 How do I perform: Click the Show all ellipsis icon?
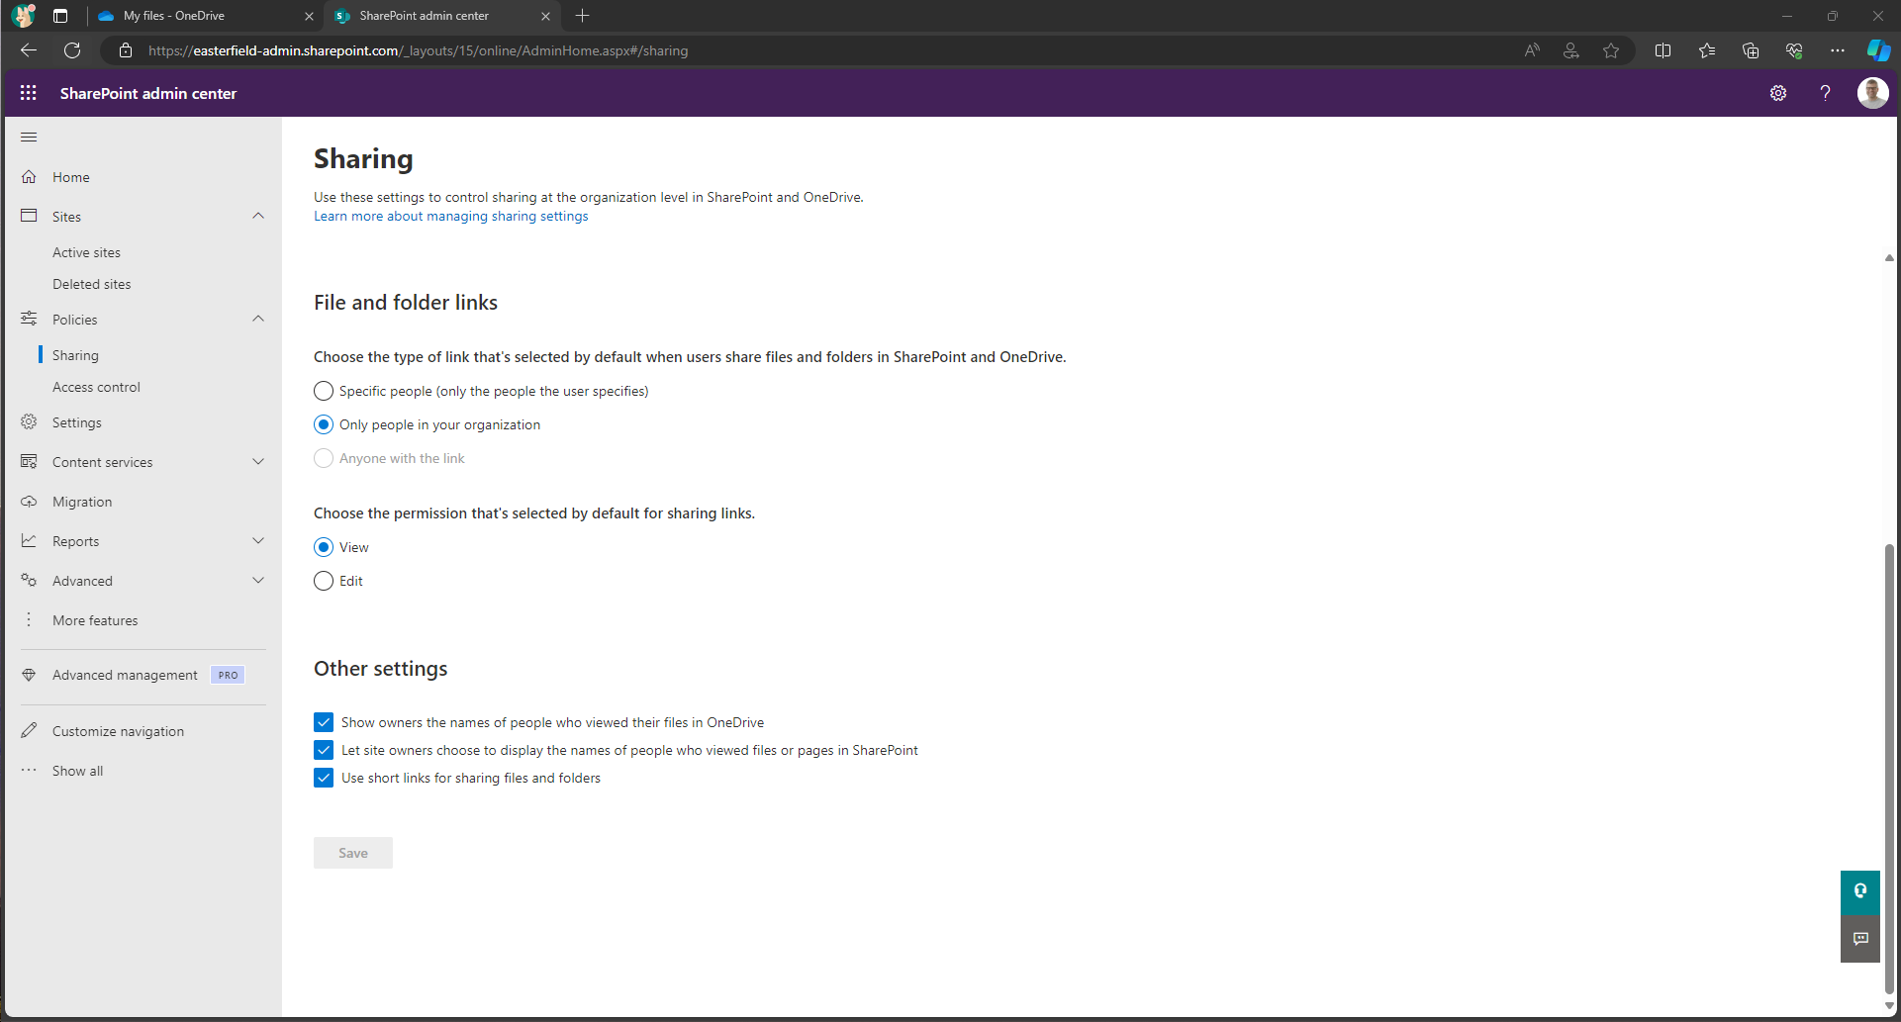[x=29, y=771]
